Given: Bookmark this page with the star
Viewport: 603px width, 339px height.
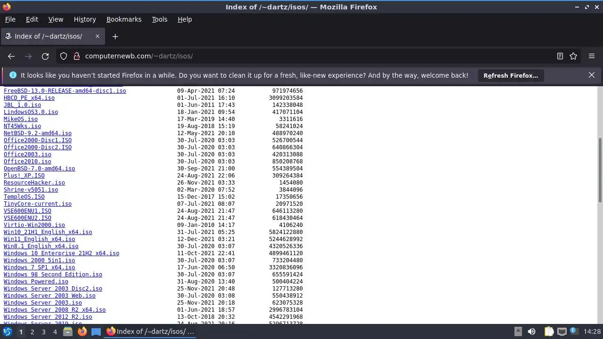Looking at the screenshot, I should (573, 56).
